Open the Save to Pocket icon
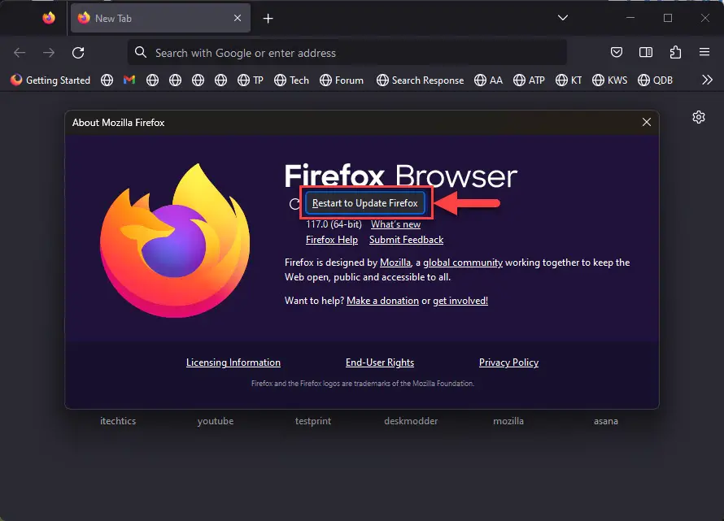This screenshot has height=521, width=724. pos(617,52)
